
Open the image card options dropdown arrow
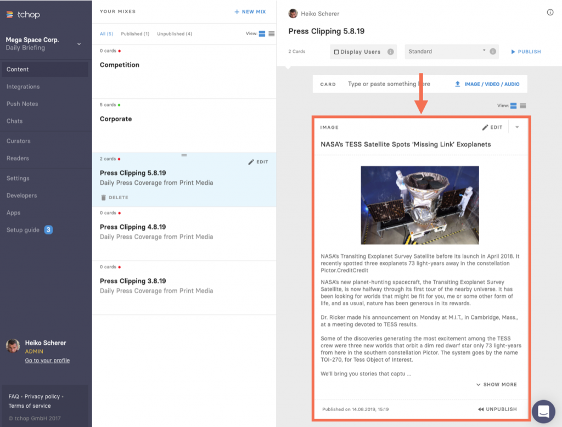click(517, 127)
